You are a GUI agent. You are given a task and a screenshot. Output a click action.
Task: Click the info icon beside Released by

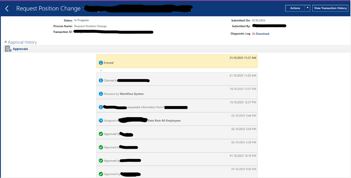(101, 94)
